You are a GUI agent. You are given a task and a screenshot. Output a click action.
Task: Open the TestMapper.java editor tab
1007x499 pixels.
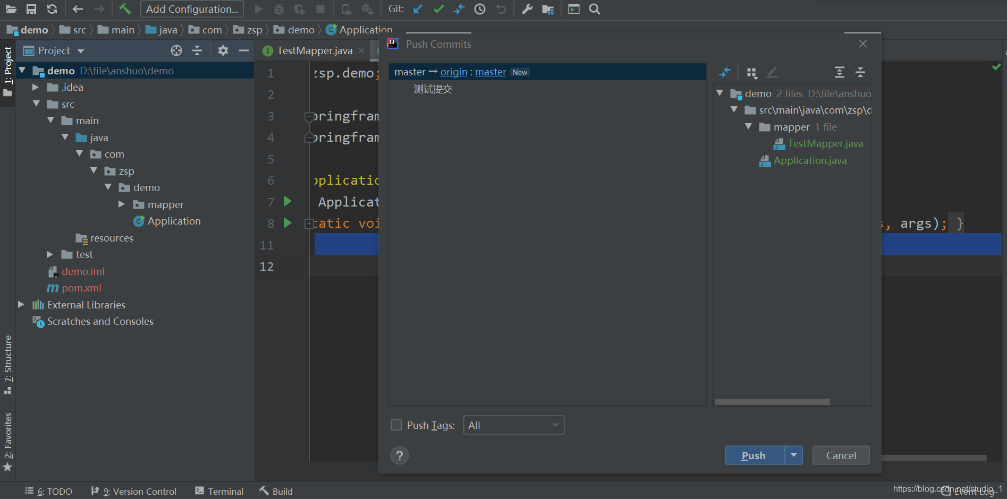314,50
